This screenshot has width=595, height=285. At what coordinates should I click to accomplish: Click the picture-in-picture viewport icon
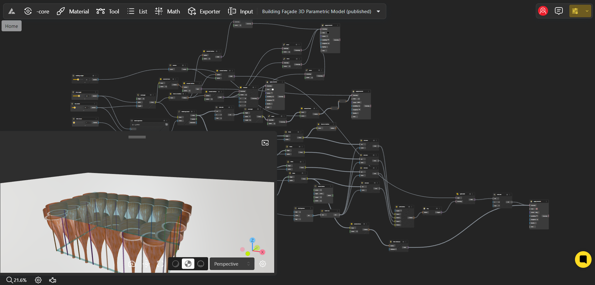[265, 143]
